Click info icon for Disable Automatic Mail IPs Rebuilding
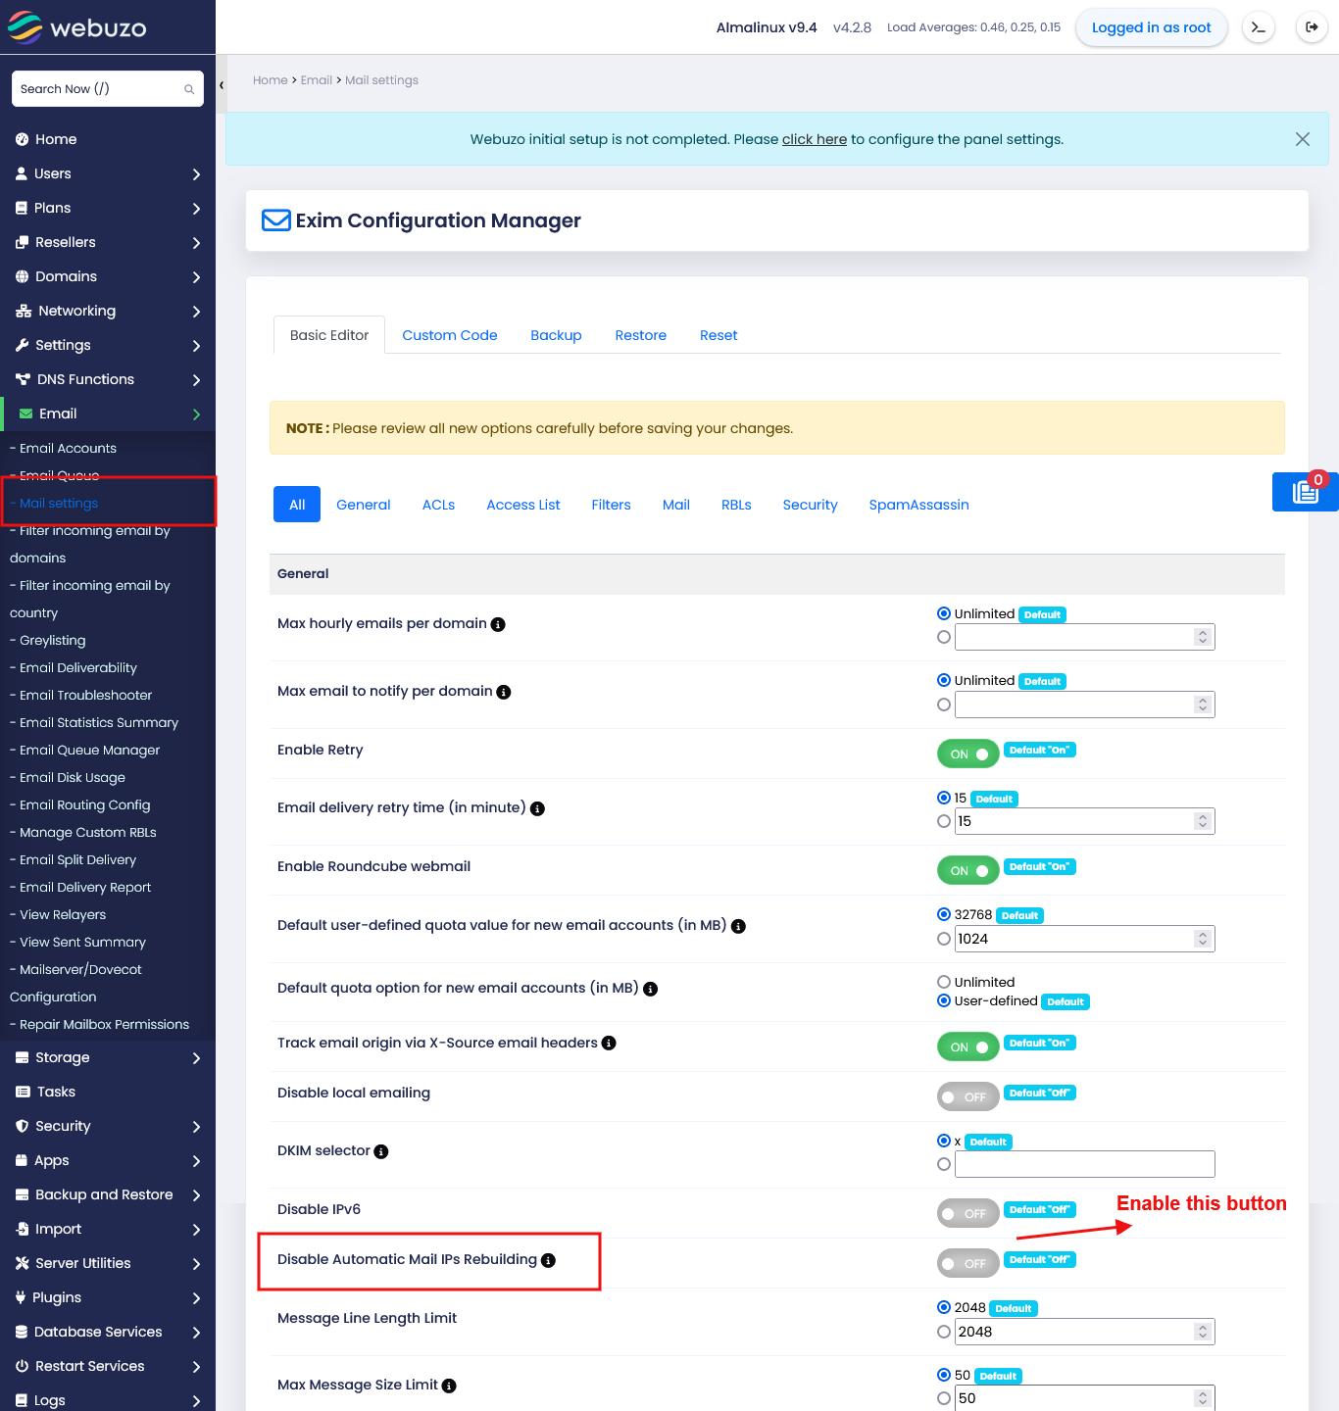1339x1411 pixels. tap(548, 1260)
